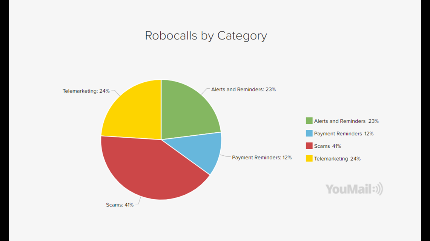Click the 'Robocalls by Category' chart title
Screen dimensions: 430x241
click(x=206, y=36)
